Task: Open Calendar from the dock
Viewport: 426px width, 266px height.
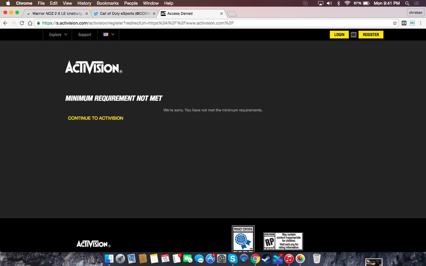Action: click(x=165, y=259)
